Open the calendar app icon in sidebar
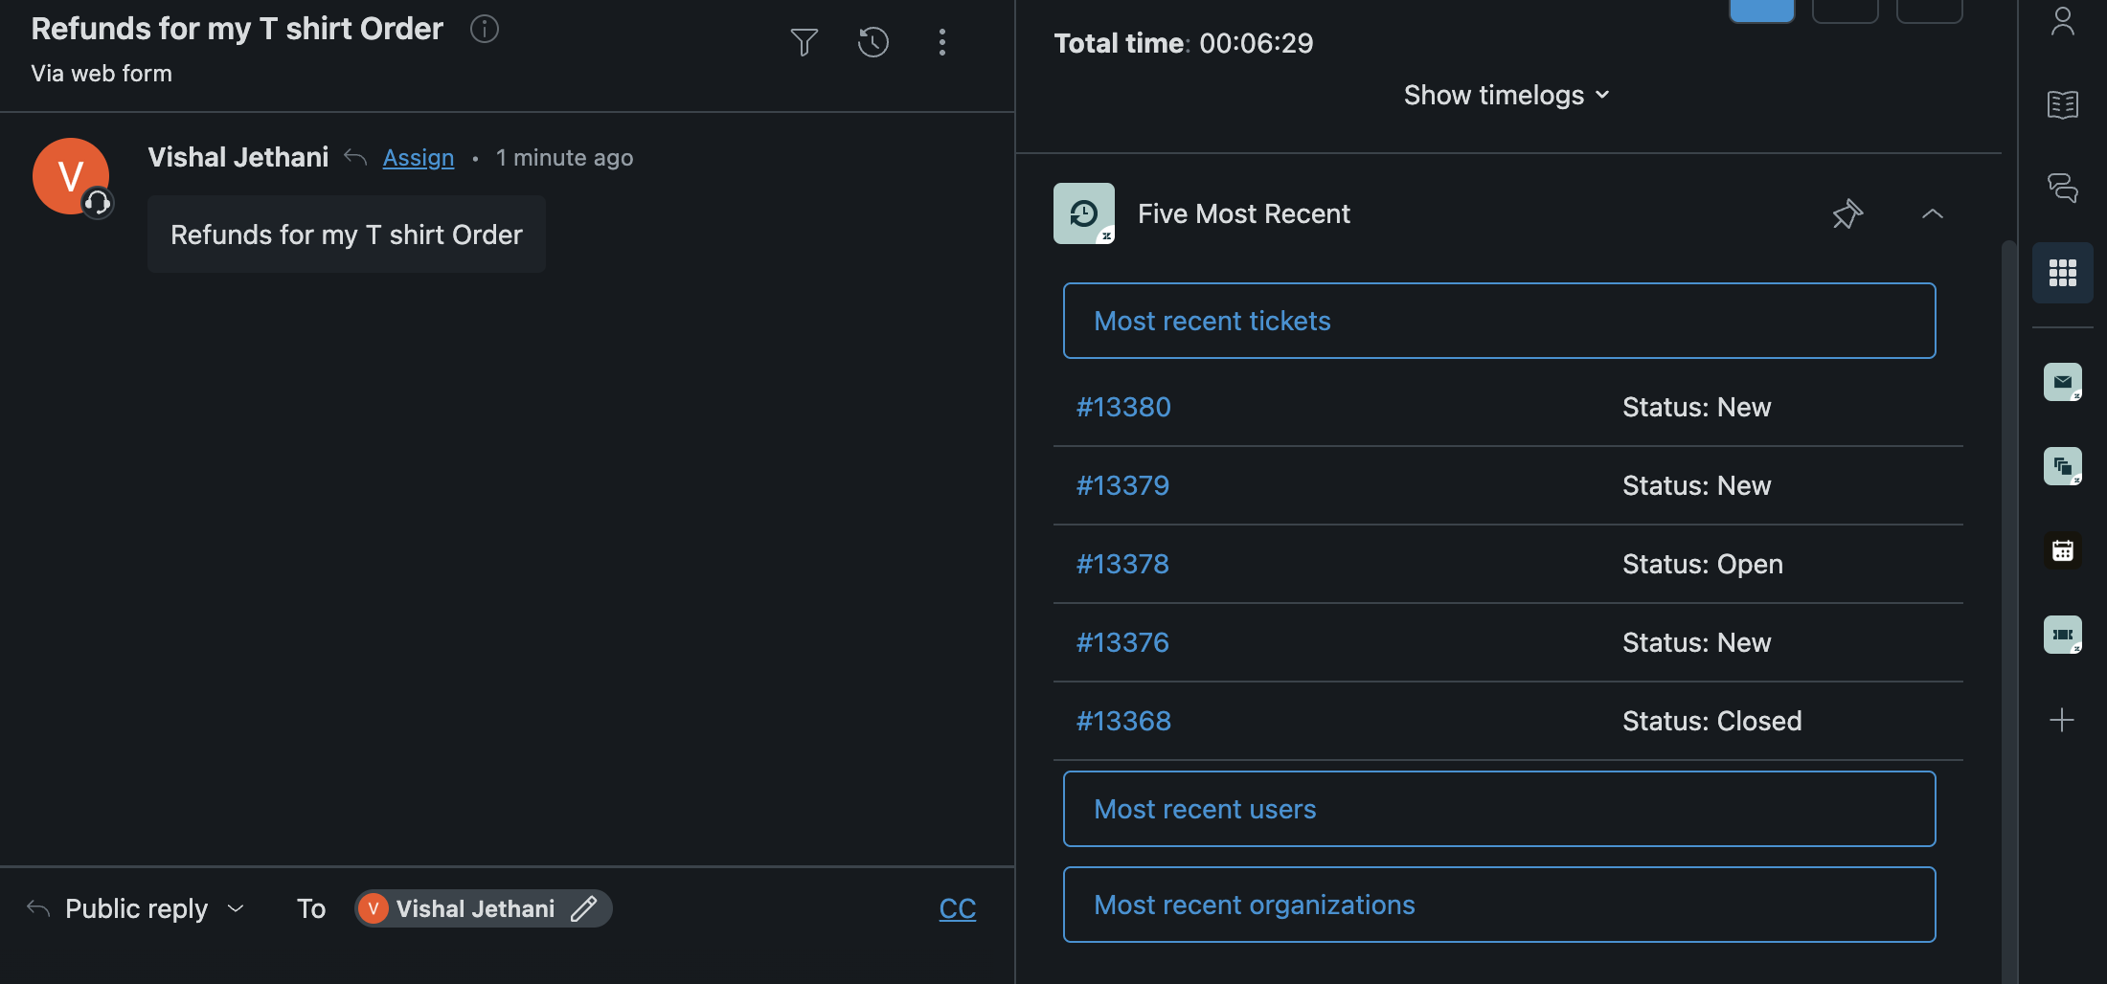The image size is (2107, 984). 2062,550
